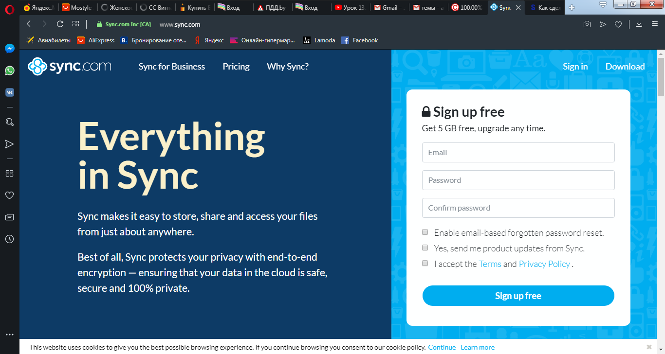
Task: Tick the accept Terms and Privacy checkbox
Action: tap(425, 263)
